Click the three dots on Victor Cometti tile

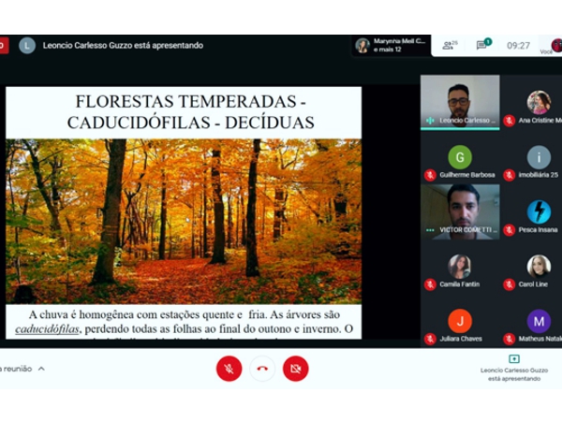tap(430, 230)
